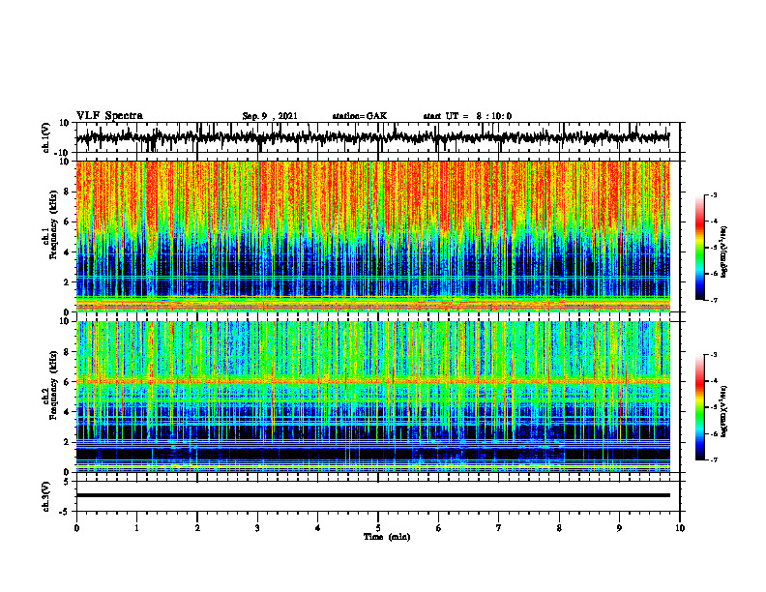Click the "-3" tick on the ch.1 color bar
This screenshot has width=766, height=592.
tap(714, 195)
